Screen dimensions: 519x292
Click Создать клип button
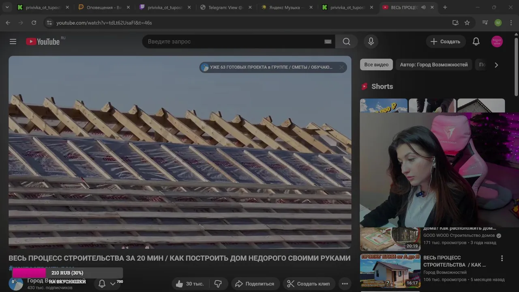pyautogui.click(x=309, y=284)
